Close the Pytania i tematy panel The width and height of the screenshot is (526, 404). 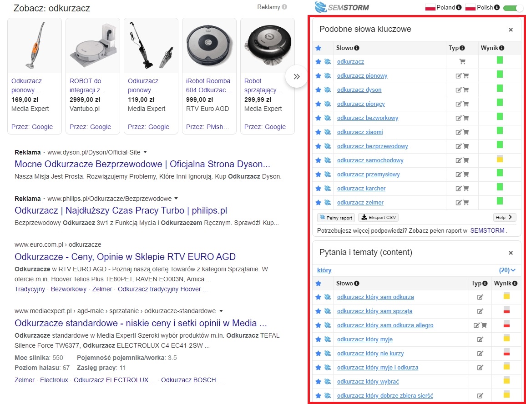click(511, 253)
